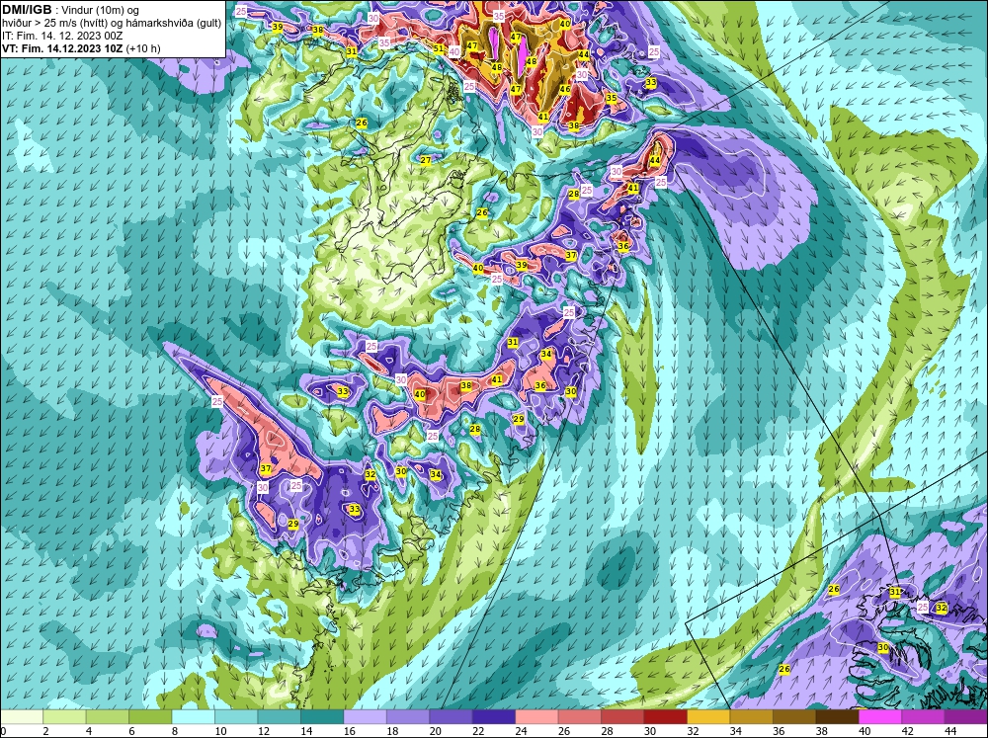The height and width of the screenshot is (738, 988).
Task: Click the 0–2 m/s pale yellow legend swatch
Action: [x=22, y=717]
